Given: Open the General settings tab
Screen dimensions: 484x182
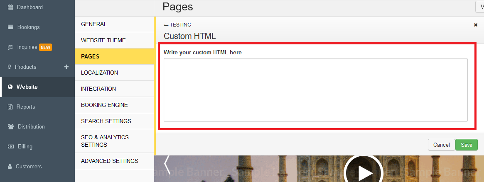Looking at the screenshot, I should coord(94,24).
